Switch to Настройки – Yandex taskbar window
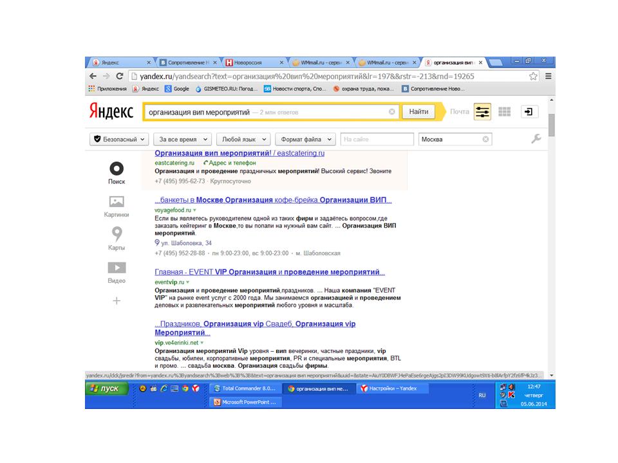The image size is (618, 463). pos(393,388)
